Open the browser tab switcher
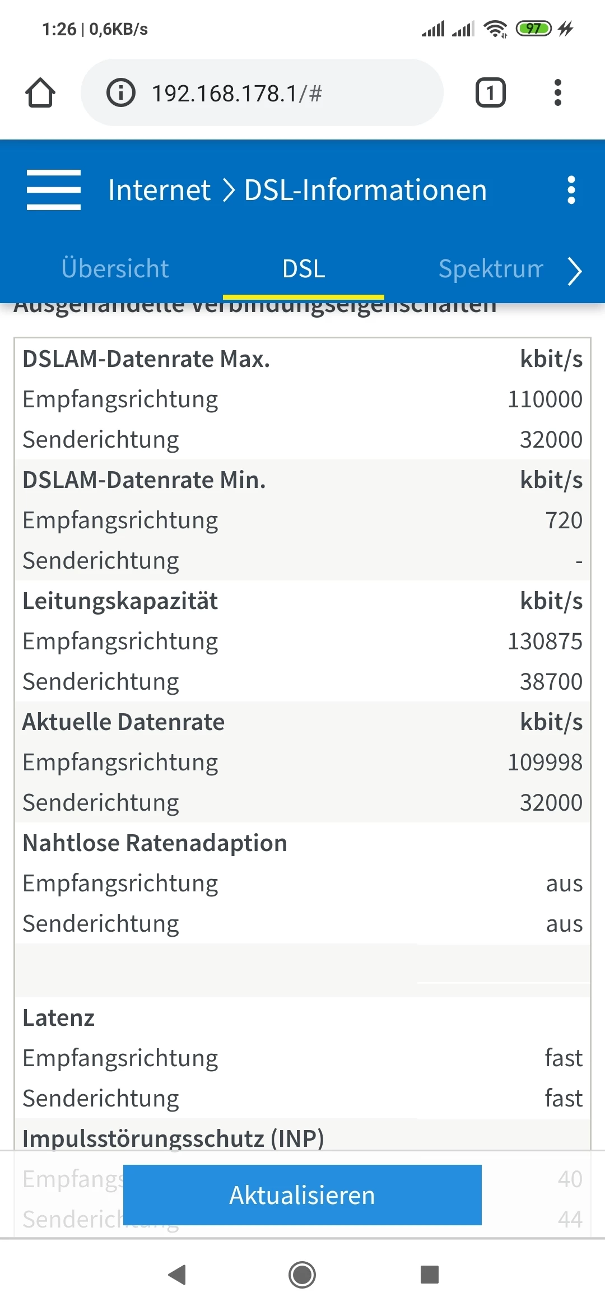 490,93
